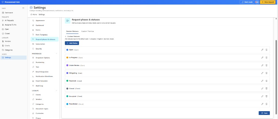This screenshot has height=119, width=278.
Task: Open Audit Log settings
Action: [x=45, y=86]
